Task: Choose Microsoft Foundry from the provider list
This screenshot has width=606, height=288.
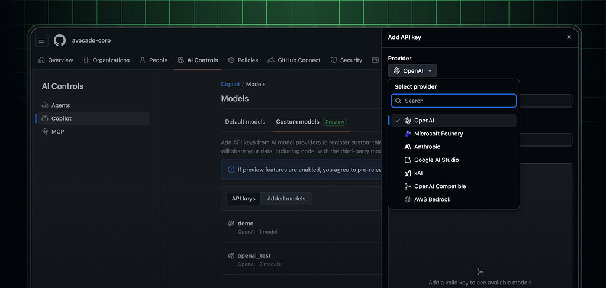Action: pyautogui.click(x=454, y=134)
